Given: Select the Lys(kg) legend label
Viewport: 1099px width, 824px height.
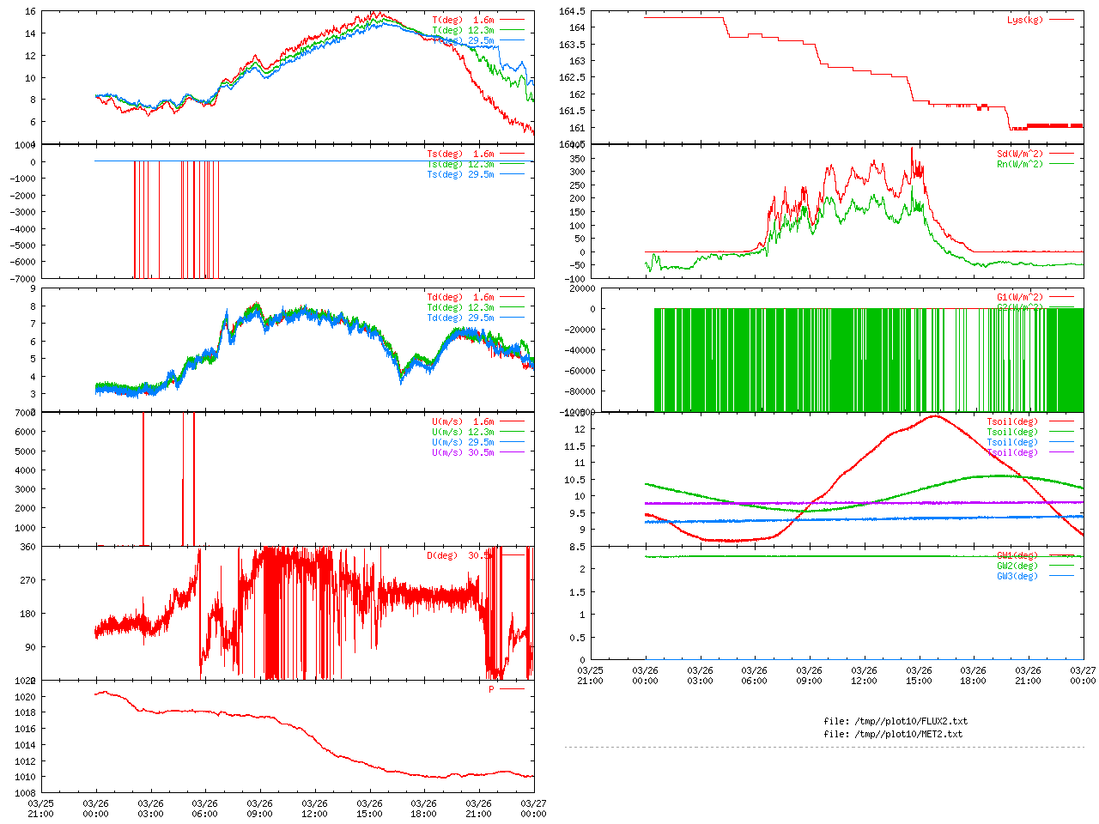Looking at the screenshot, I should pos(1024,20).
